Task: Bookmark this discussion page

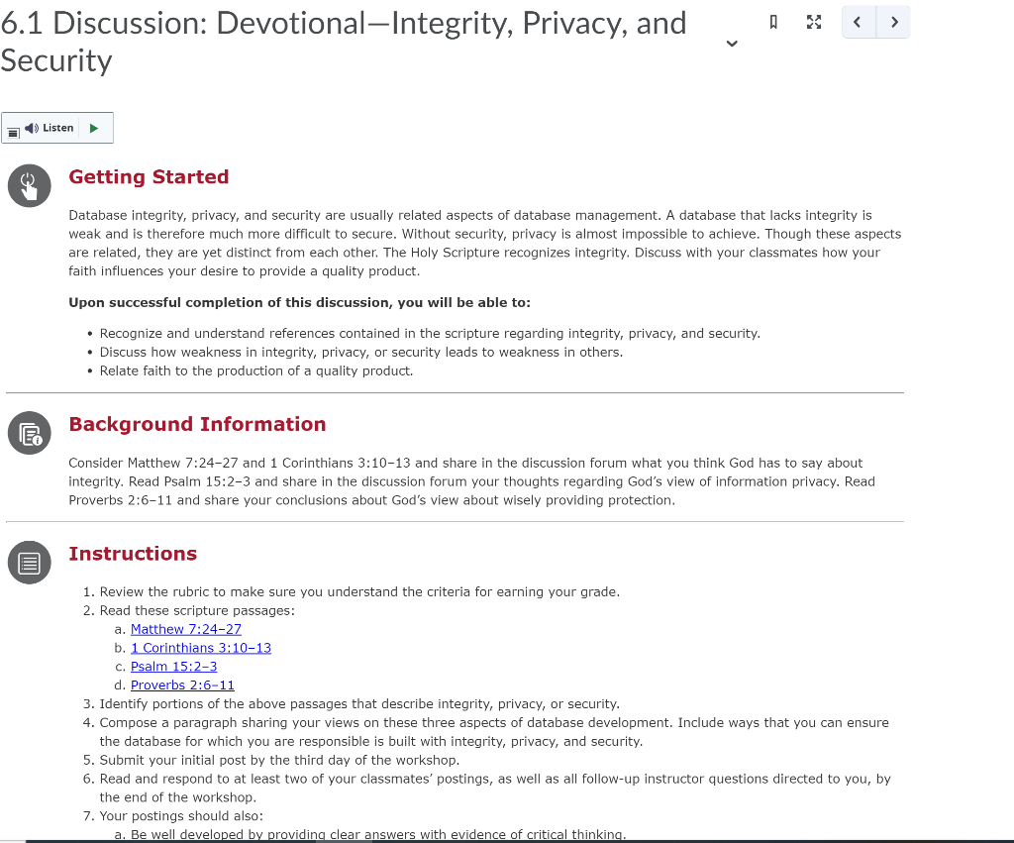Action: point(773,23)
